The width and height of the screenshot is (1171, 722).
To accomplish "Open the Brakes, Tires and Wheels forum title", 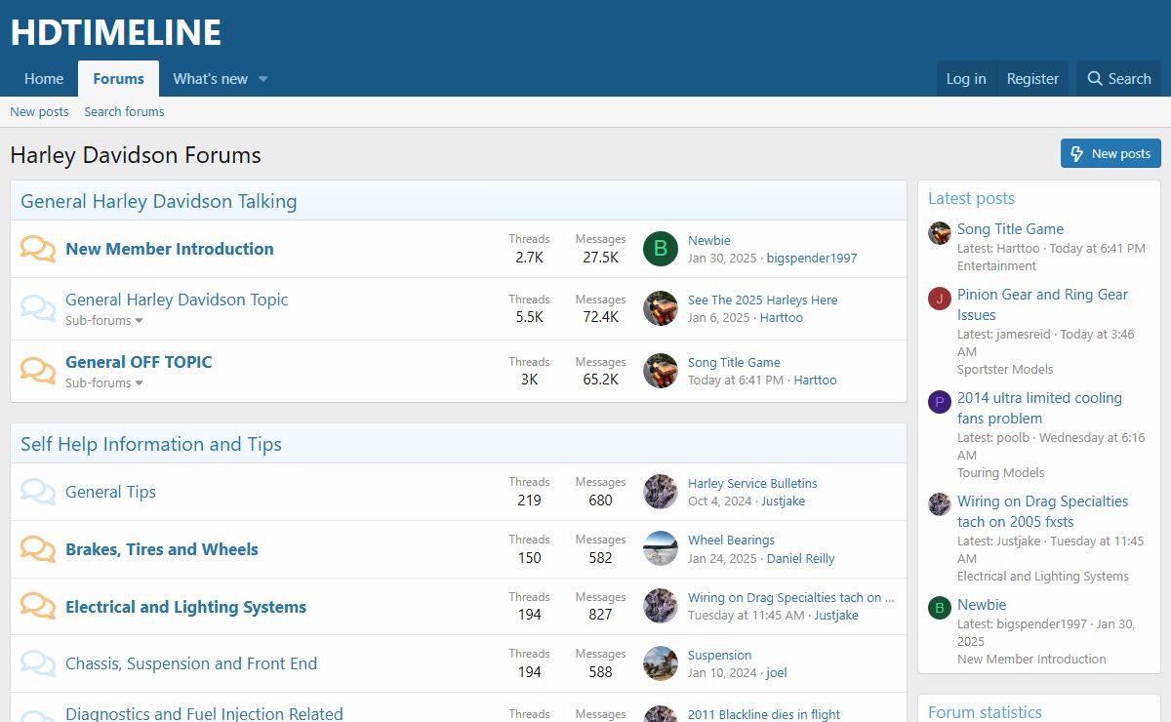I will click(162, 549).
